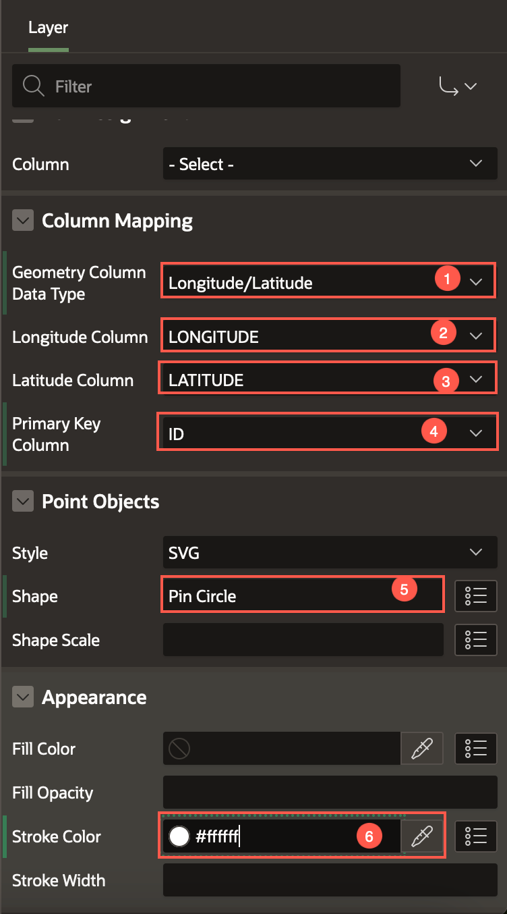
Task: Open list of values for Shape Scale
Action: coord(476,640)
